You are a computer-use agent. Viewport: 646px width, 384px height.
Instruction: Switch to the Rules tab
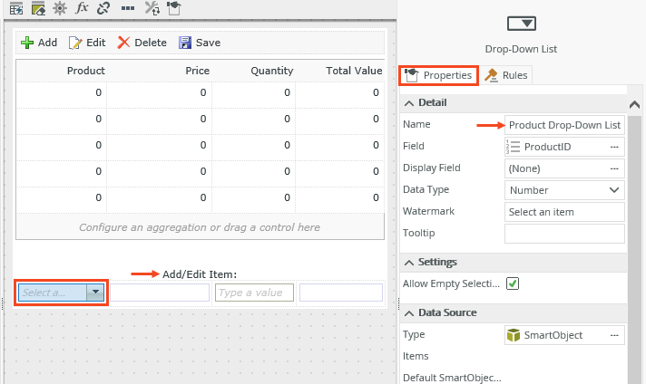tap(506, 75)
